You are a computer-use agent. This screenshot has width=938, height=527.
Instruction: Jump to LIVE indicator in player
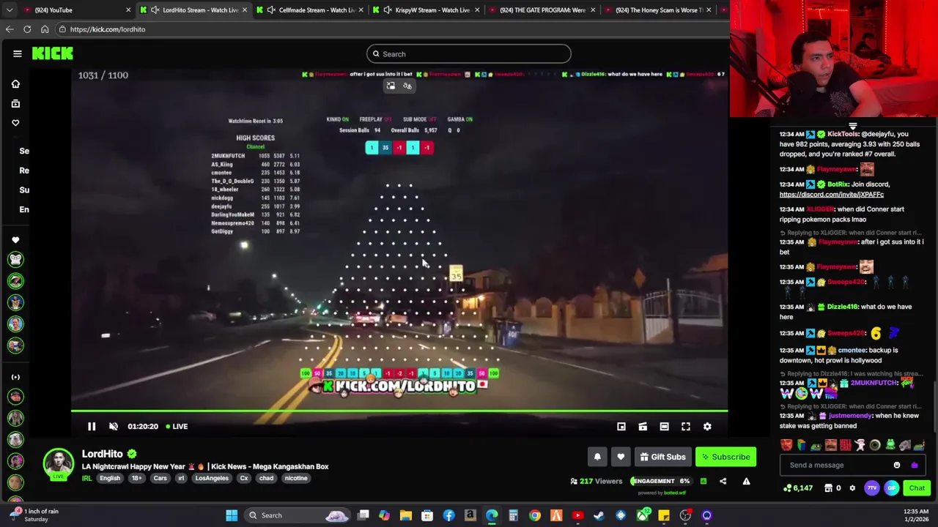pos(177,426)
